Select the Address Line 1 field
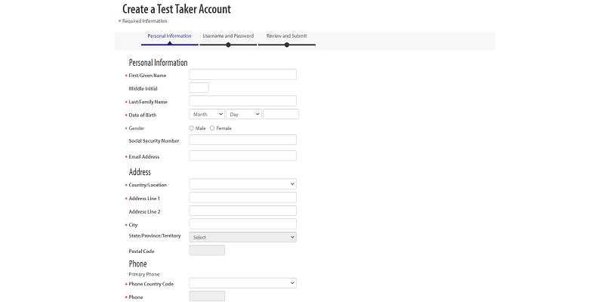 242,198
